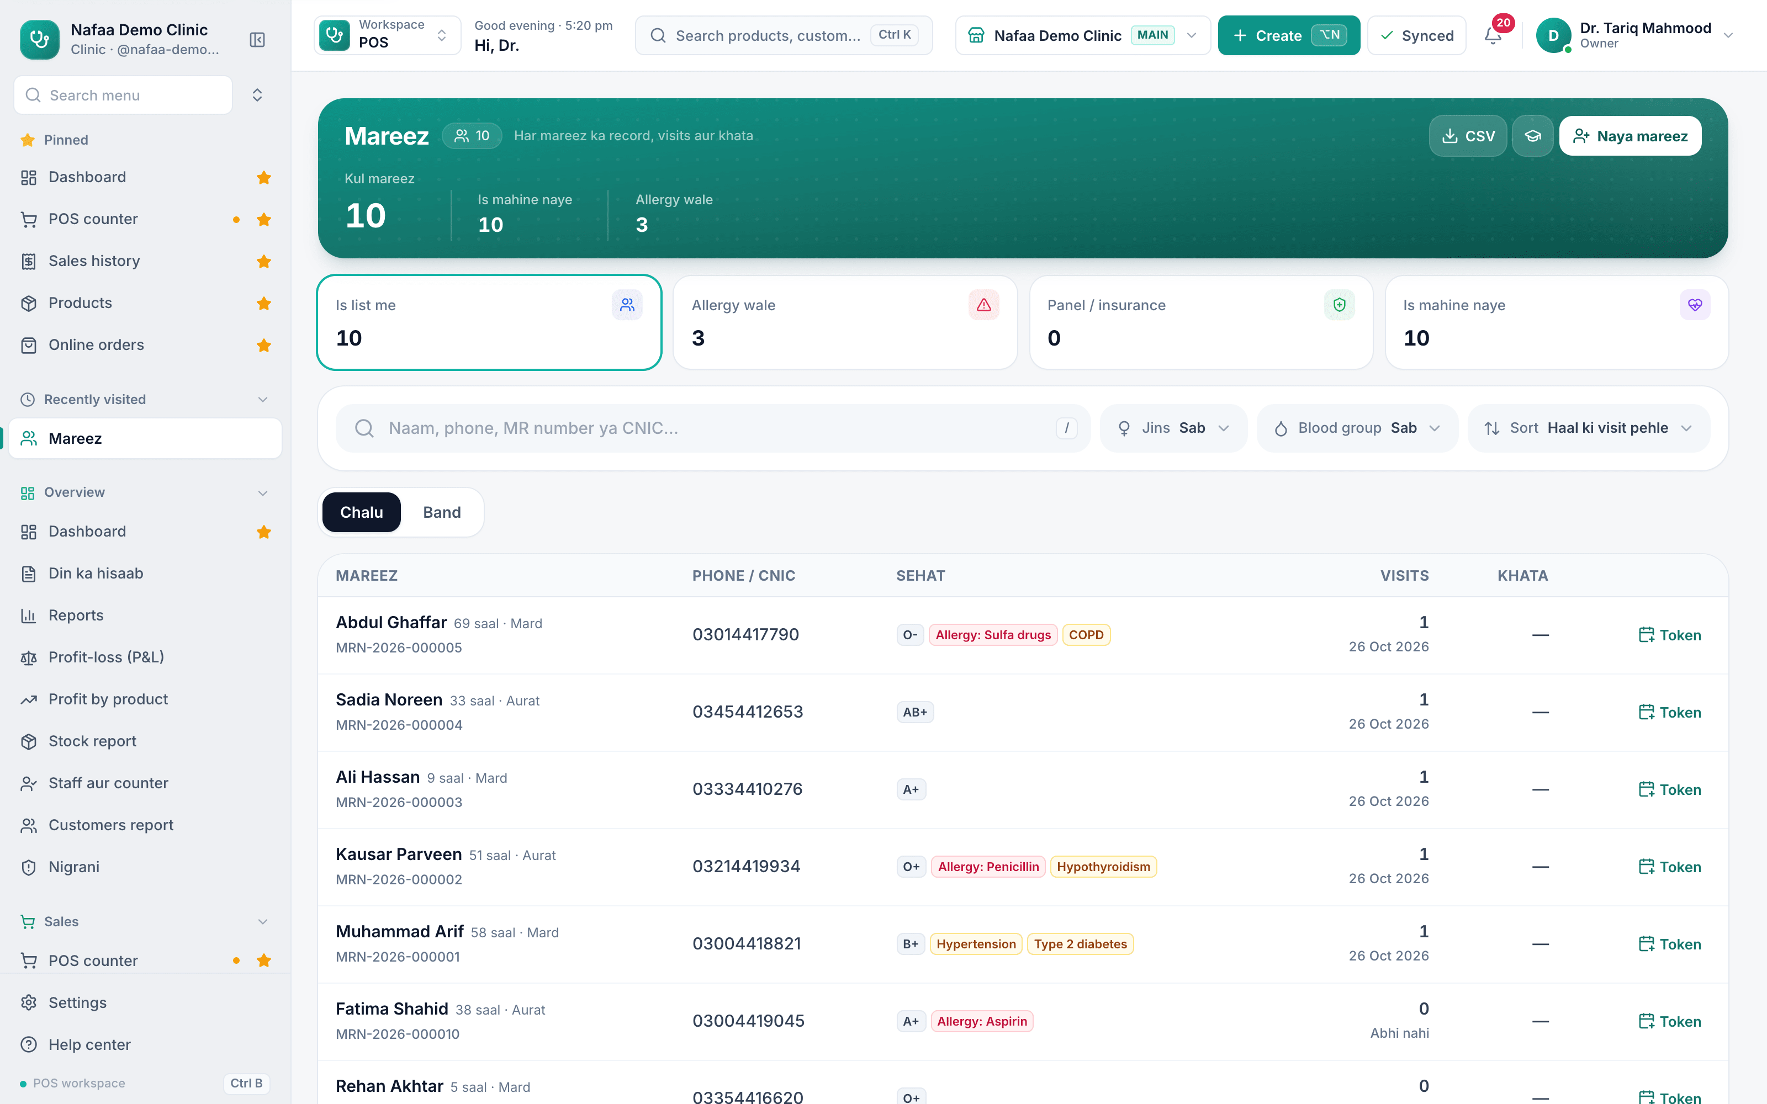Viewport: 1767px width, 1104px height.
Task: Switch to Band tab
Action: (x=442, y=512)
